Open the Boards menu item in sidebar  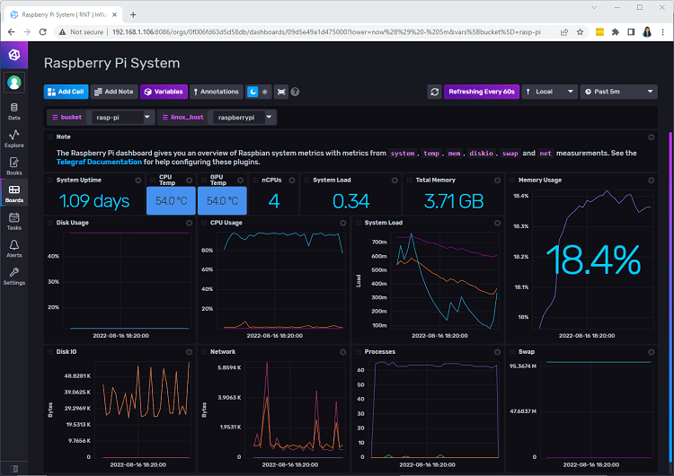click(x=13, y=193)
